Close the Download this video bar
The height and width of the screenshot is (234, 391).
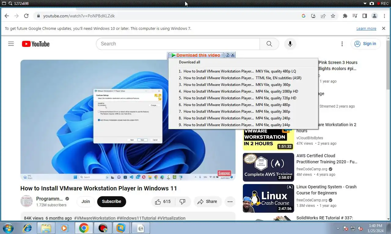point(232,55)
